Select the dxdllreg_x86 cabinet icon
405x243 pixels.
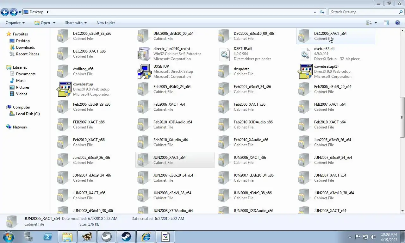[x=63, y=72]
